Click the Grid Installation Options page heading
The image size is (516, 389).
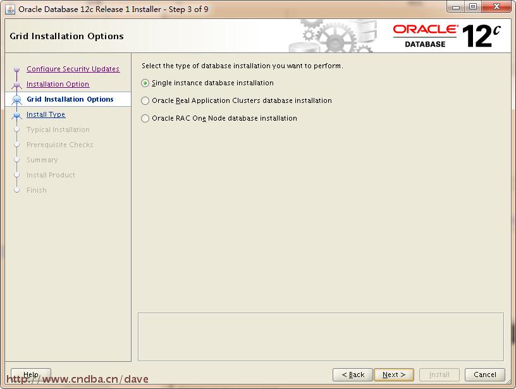(67, 36)
